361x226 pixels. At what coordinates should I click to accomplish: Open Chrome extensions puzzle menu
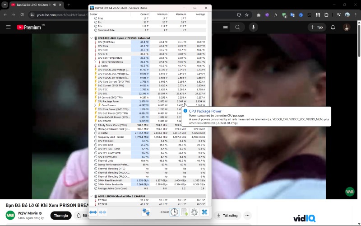[x=326, y=15]
